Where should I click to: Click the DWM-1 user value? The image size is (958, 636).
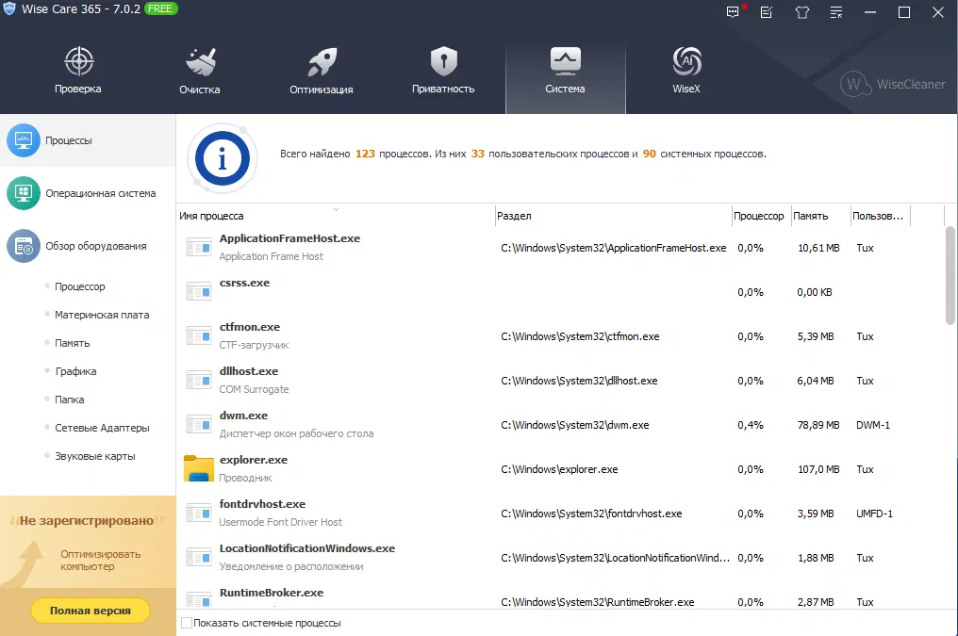pyautogui.click(x=873, y=425)
